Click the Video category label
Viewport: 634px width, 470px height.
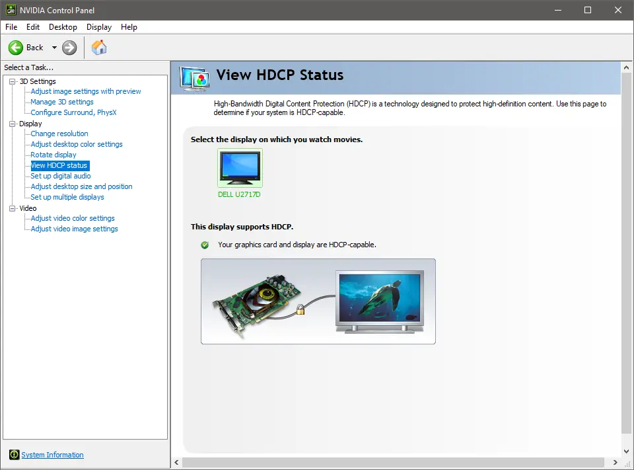(28, 208)
